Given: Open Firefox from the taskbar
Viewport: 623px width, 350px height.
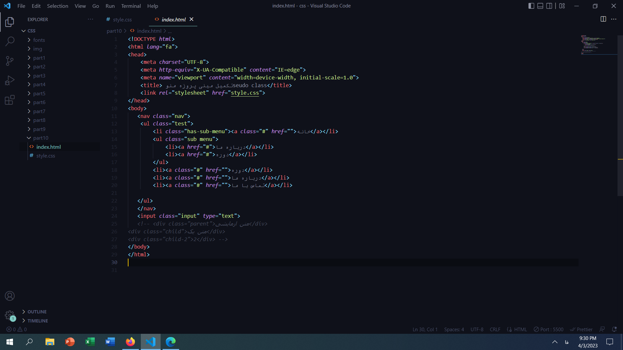Looking at the screenshot, I should point(130,342).
